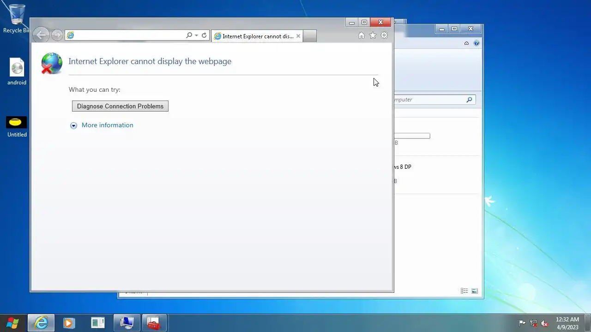Open the clock showing 12:32 AM
Viewport: 591px width, 332px height.
[x=567, y=323]
